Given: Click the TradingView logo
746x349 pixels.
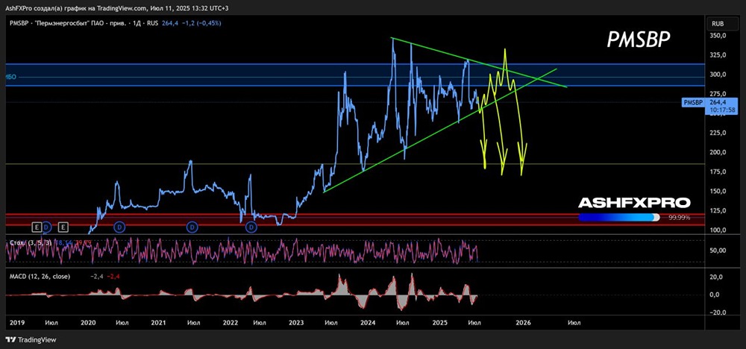Looking at the screenshot, I should 31,340.
